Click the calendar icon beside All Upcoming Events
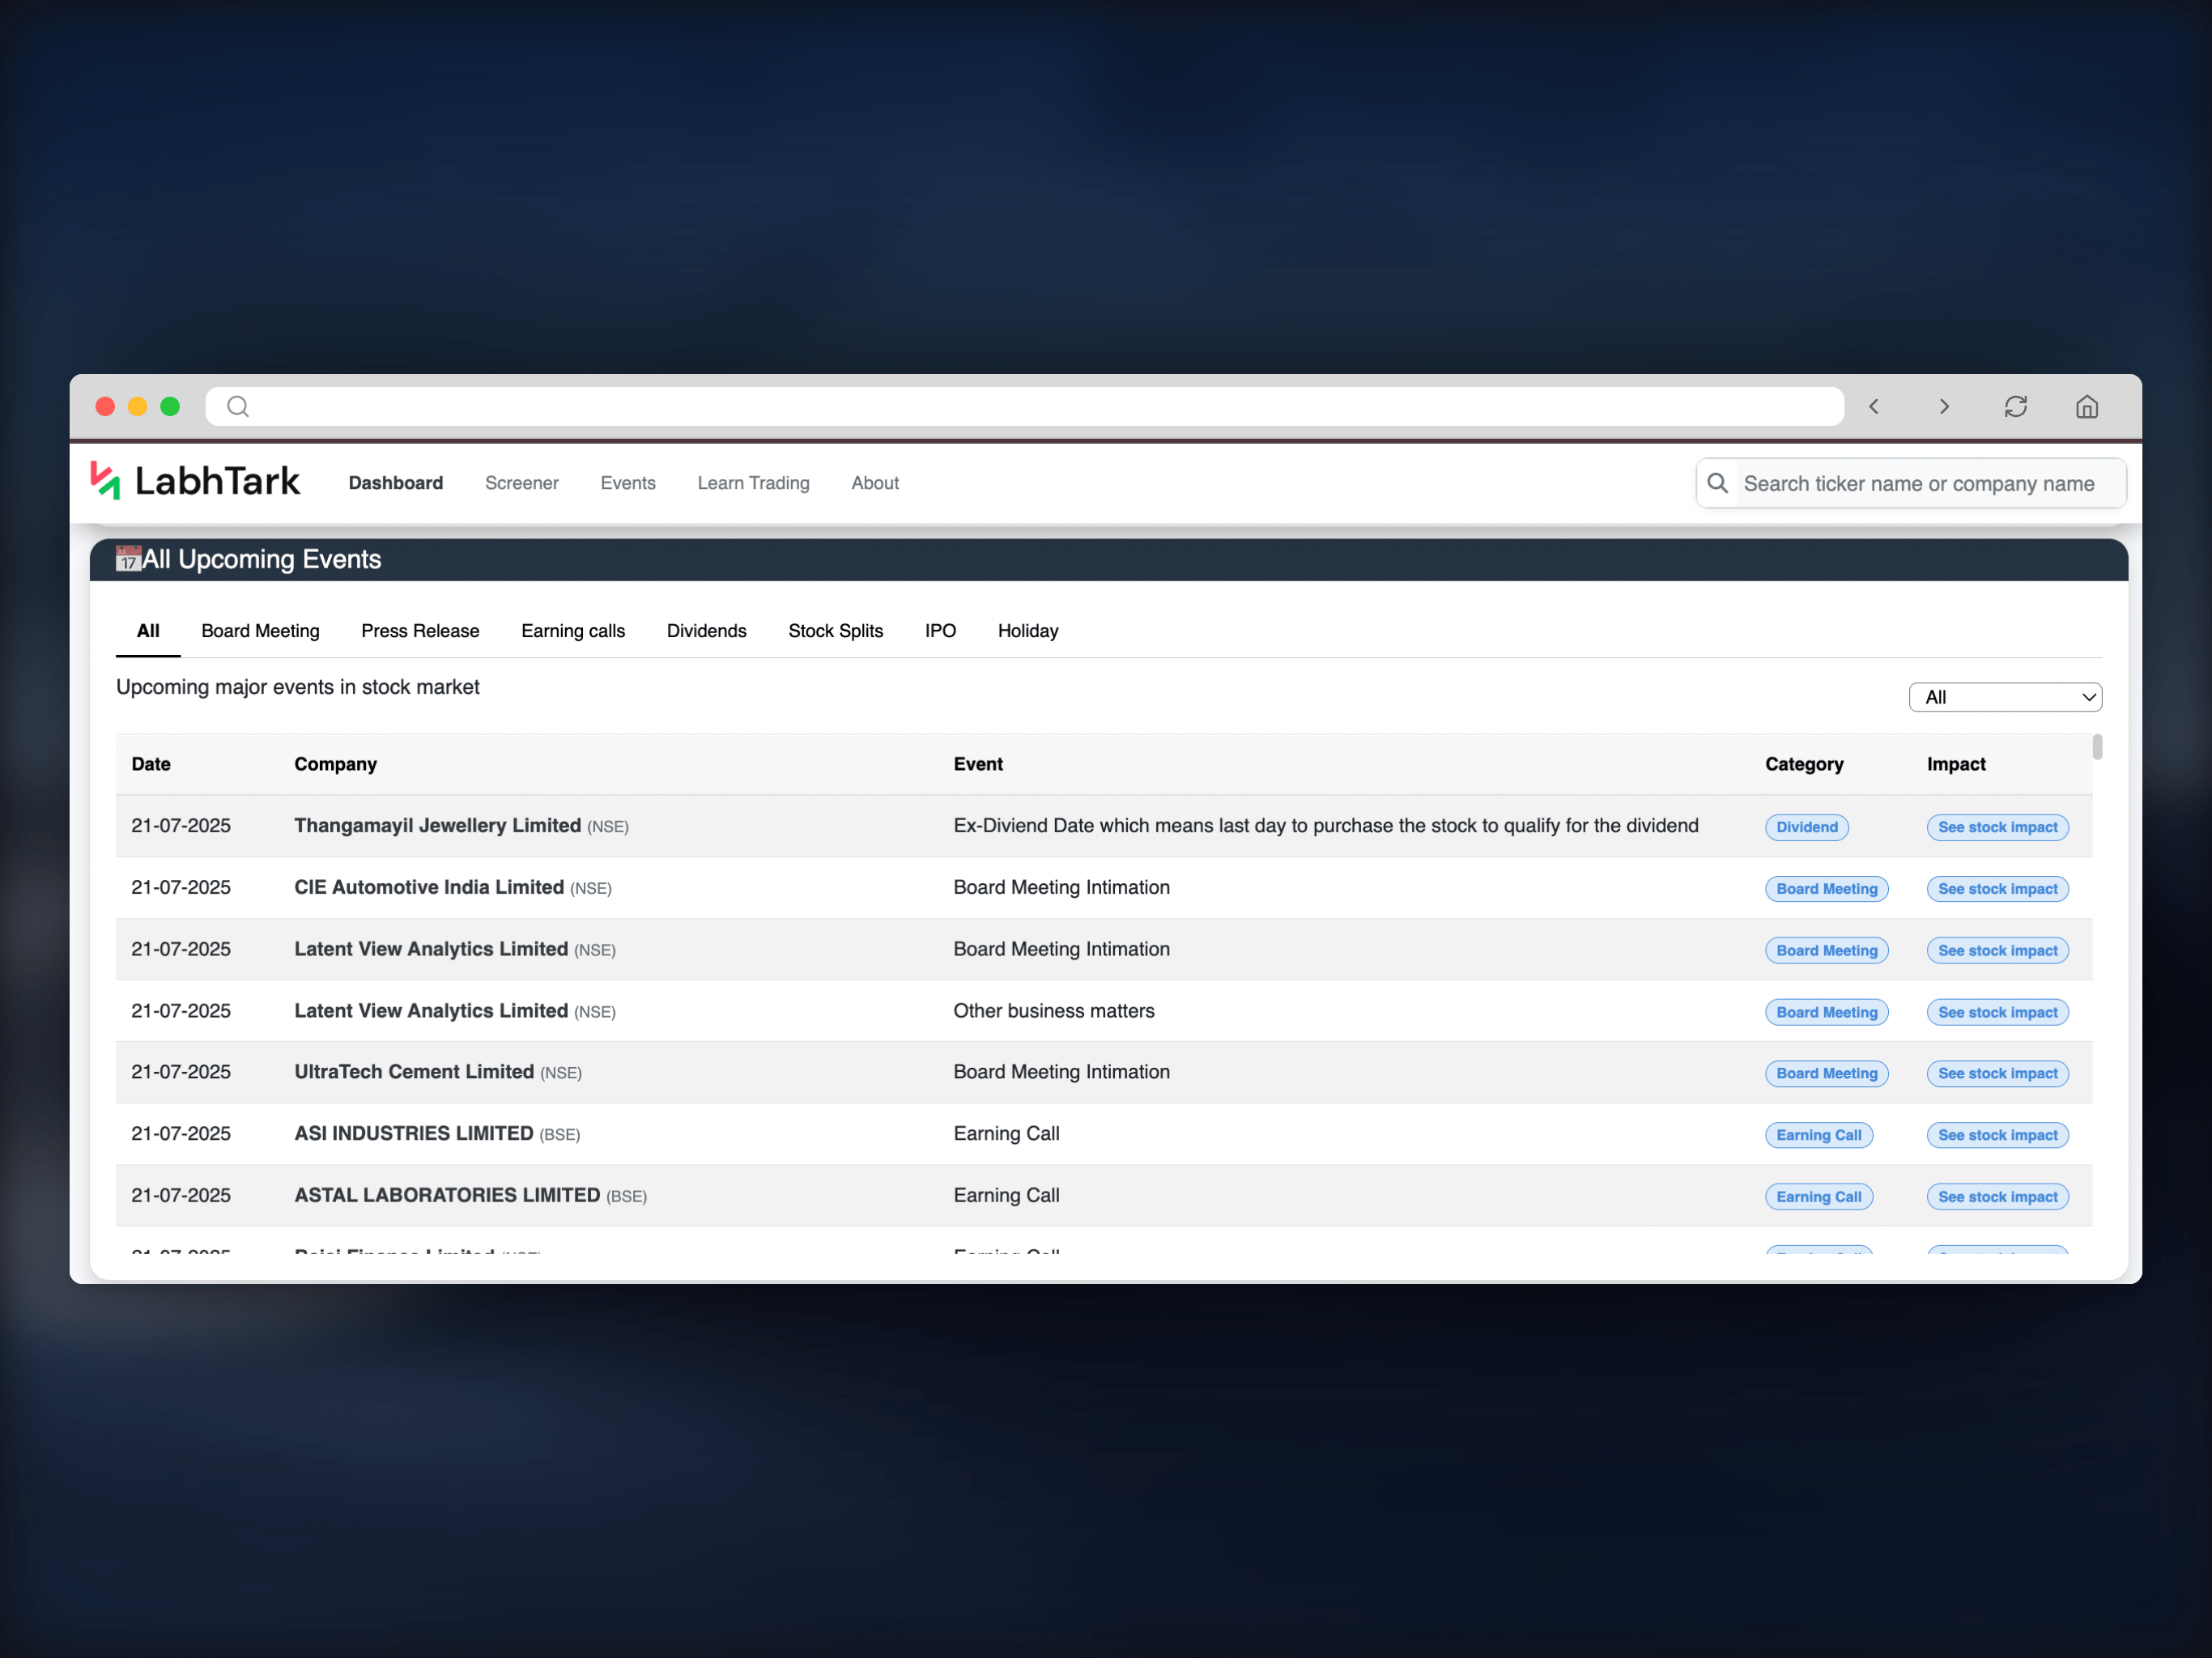This screenshot has height=1658, width=2212. click(128, 559)
